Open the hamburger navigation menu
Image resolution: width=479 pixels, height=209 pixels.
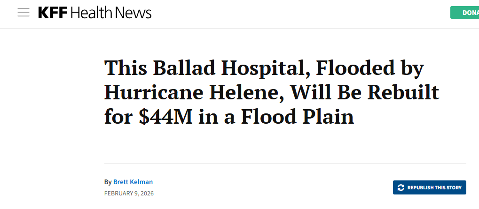point(24,13)
